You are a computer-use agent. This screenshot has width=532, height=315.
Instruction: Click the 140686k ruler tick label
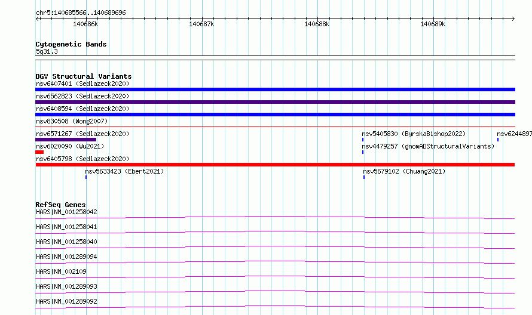click(85, 24)
